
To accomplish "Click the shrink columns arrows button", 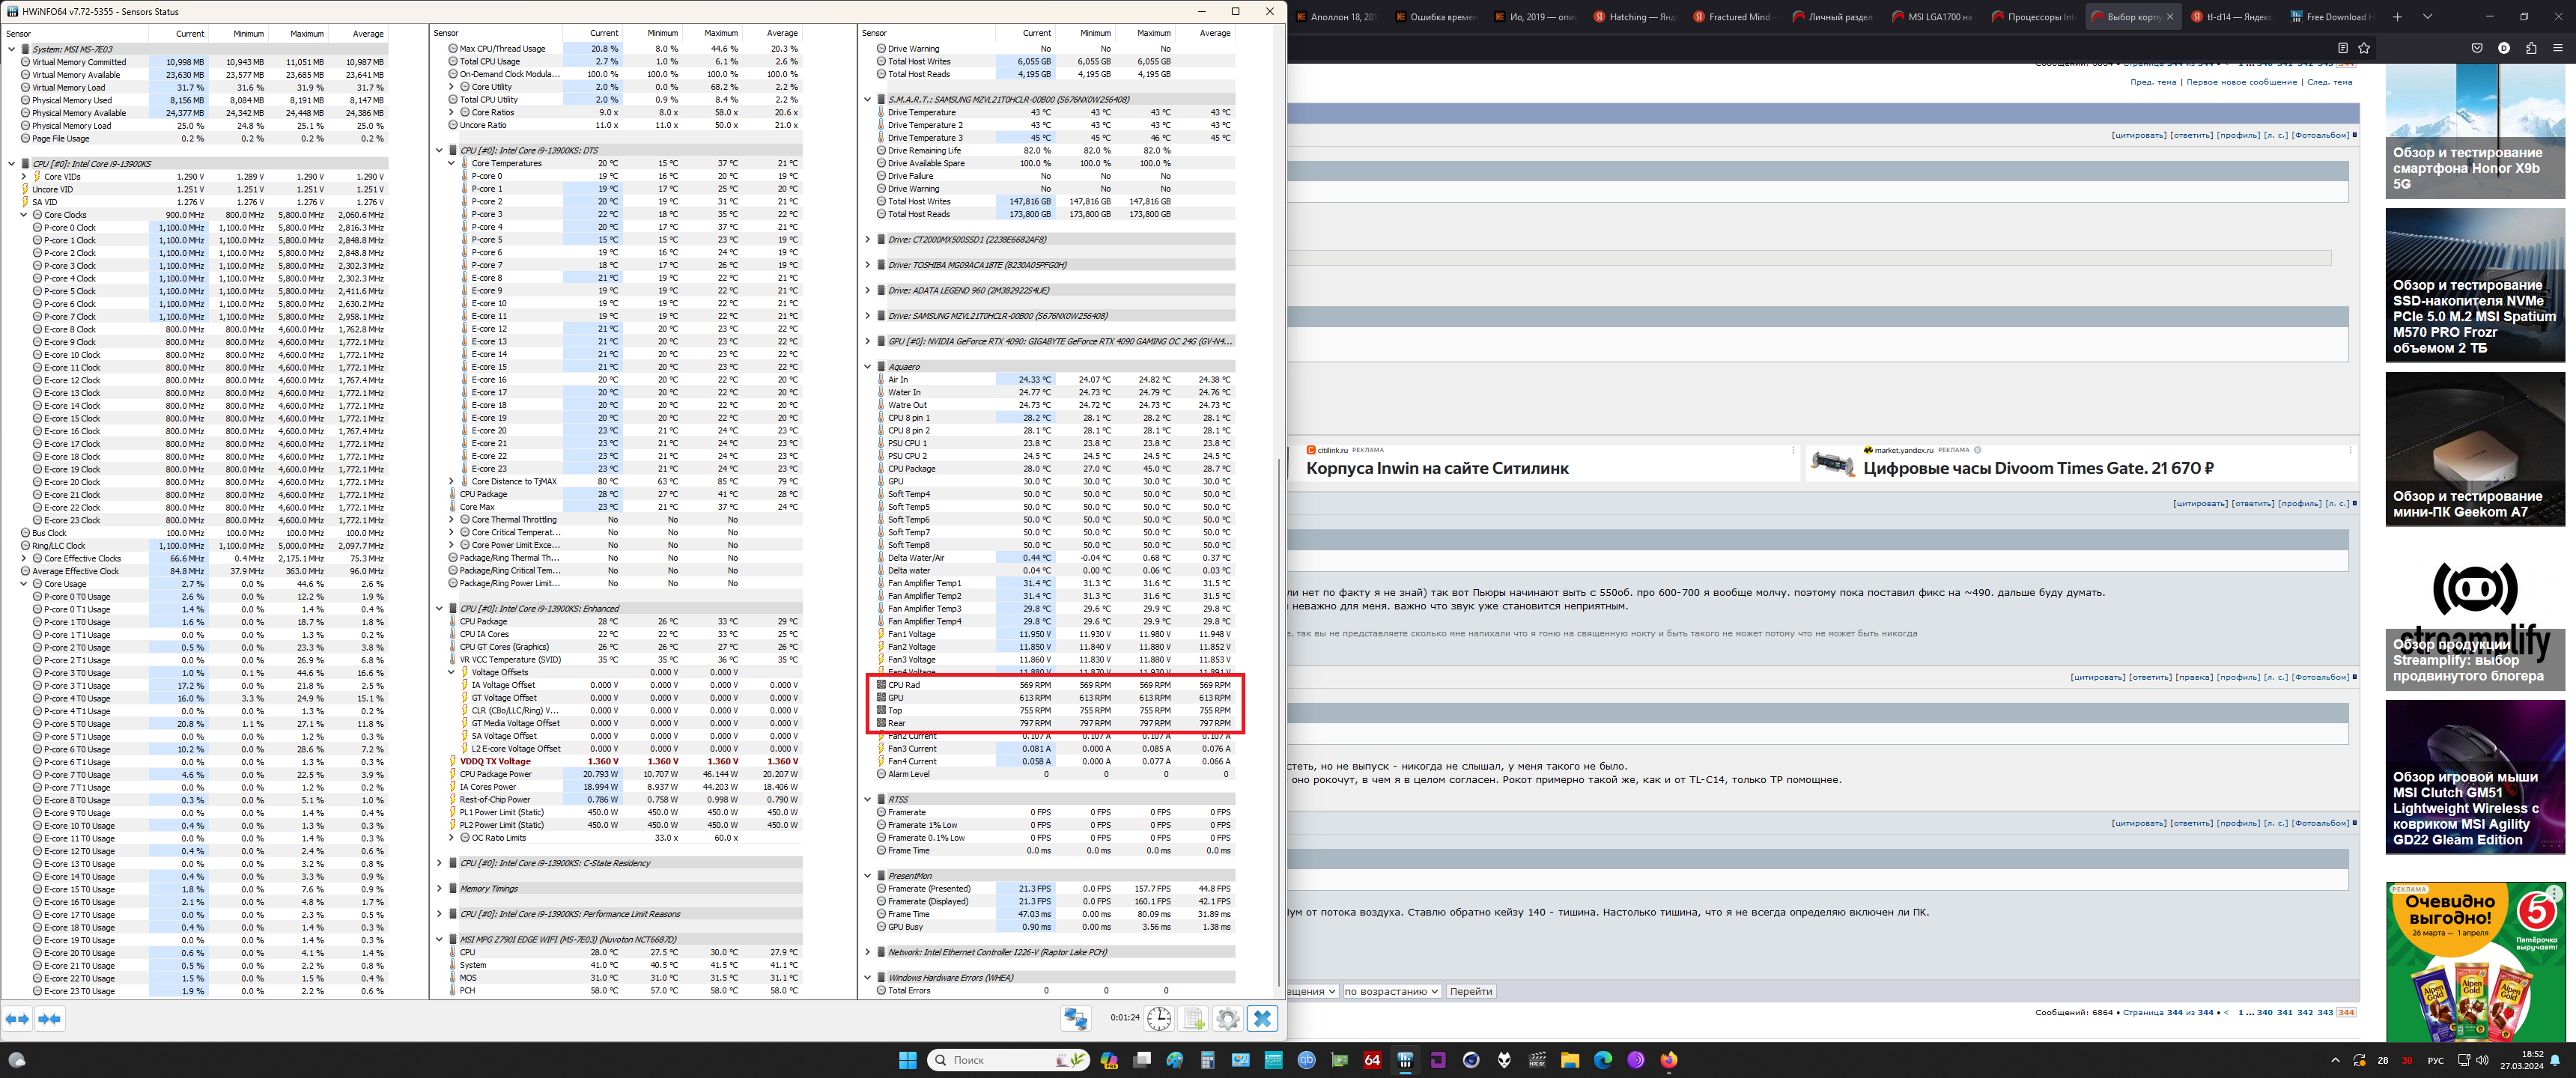I will tap(50, 1018).
